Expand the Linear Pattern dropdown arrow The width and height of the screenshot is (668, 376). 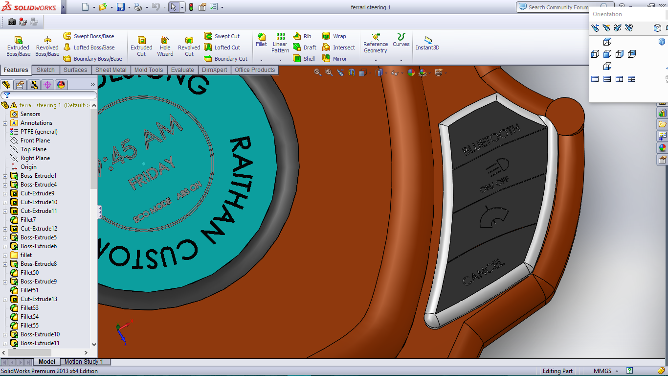280,60
